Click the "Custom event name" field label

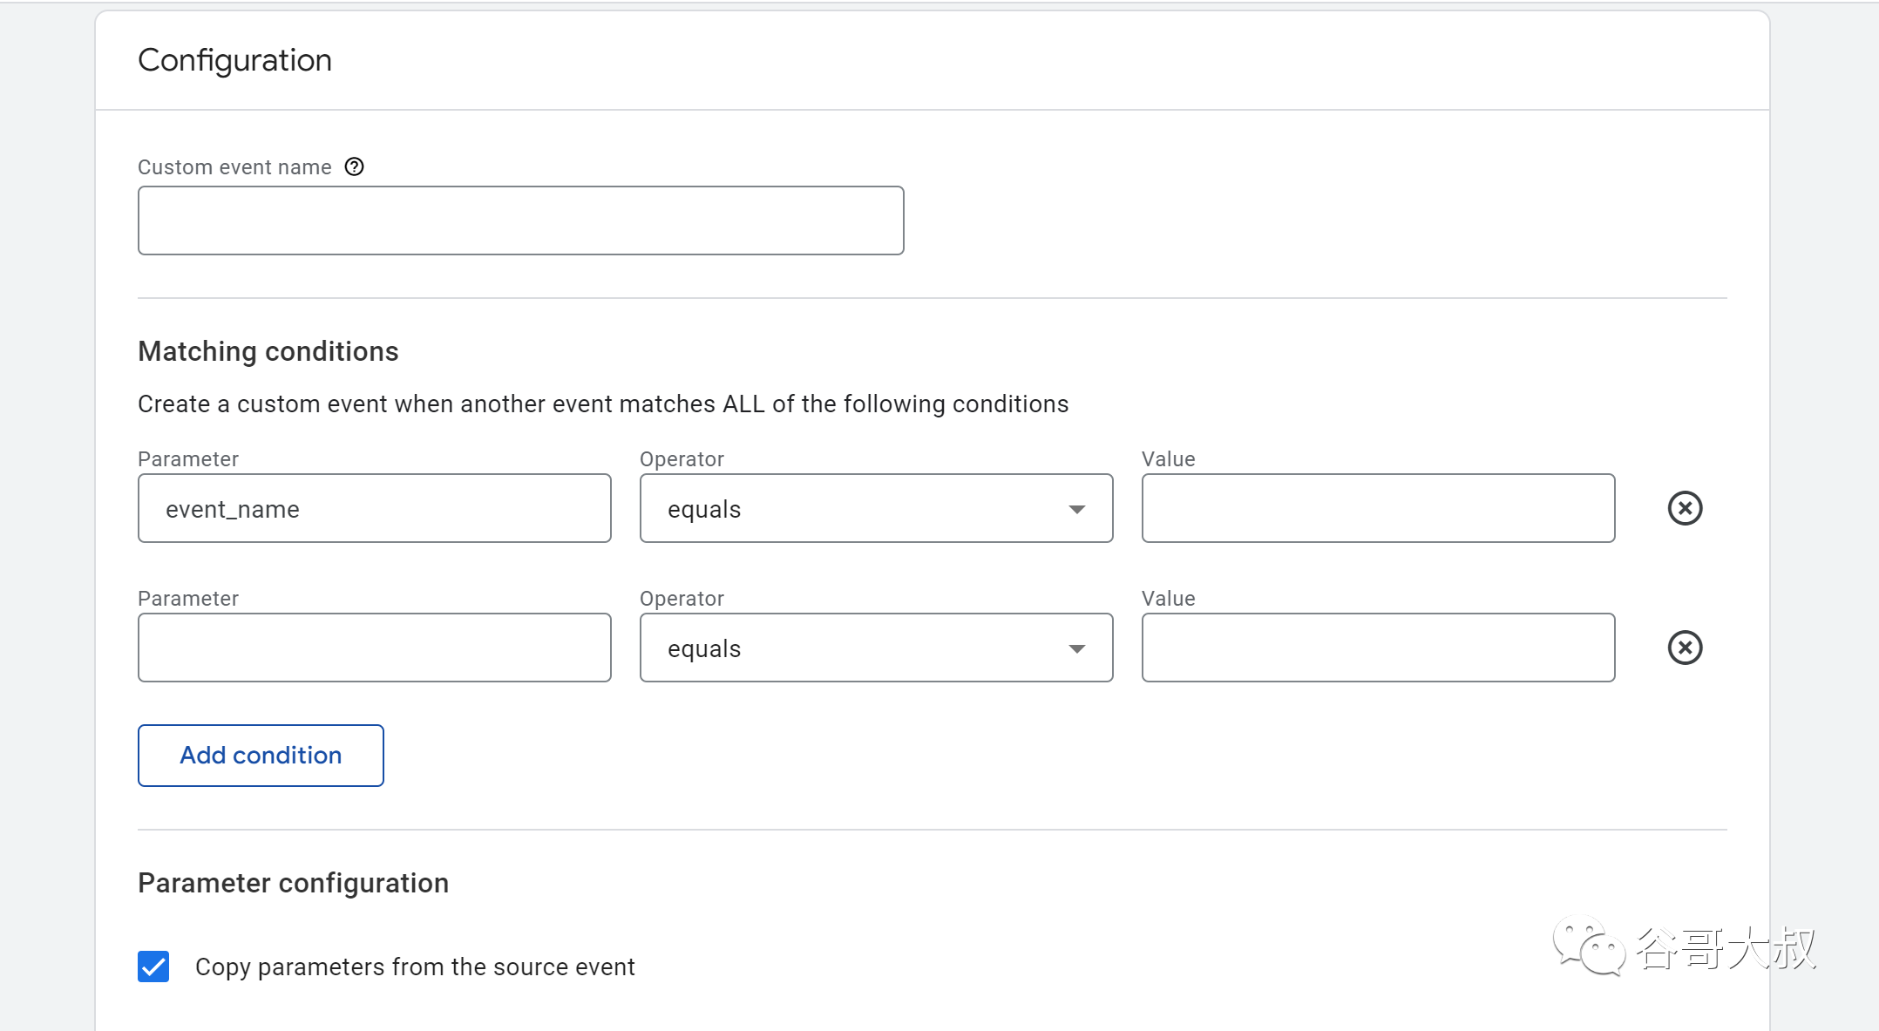234,167
